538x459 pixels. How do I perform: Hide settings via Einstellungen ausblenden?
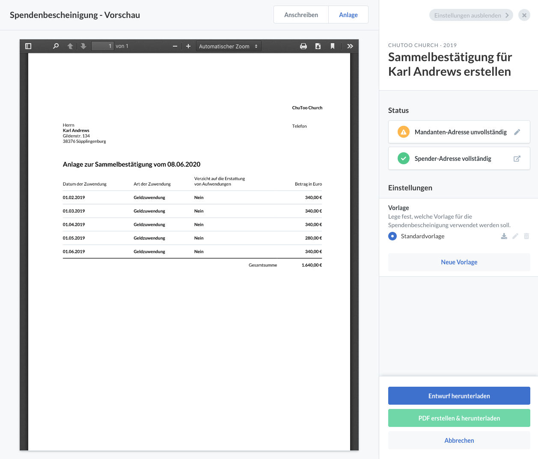pyautogui.click(x=471, y=15)
